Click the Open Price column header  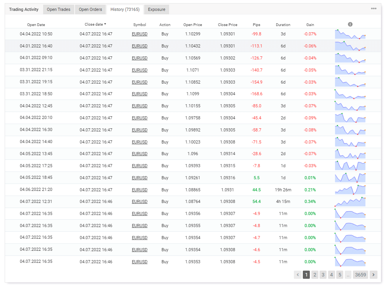tap(192, 24)
